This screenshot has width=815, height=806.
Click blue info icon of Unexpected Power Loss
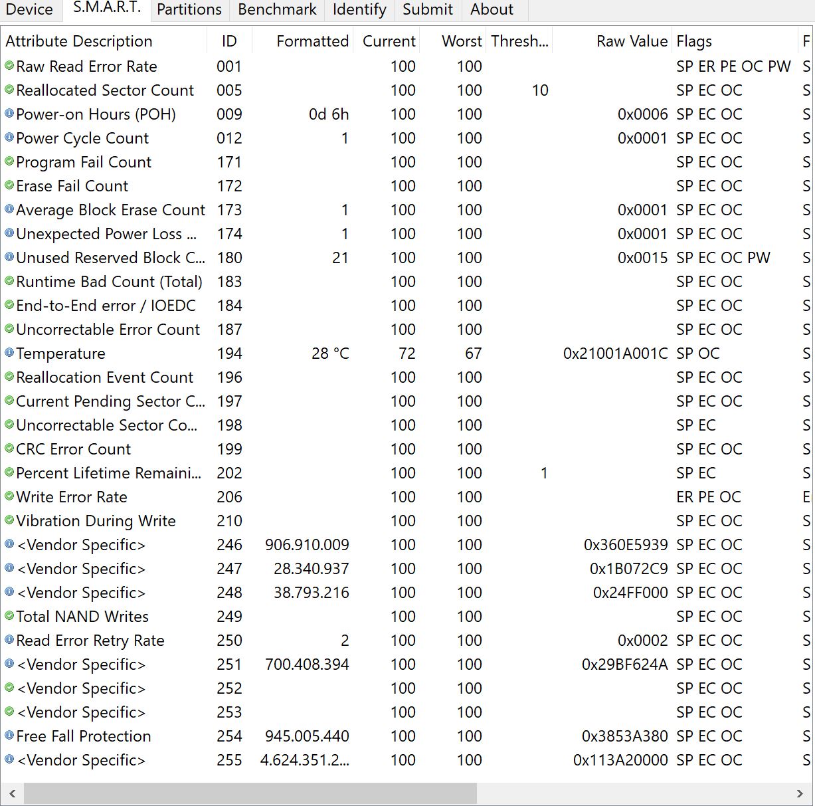point(9,233)
